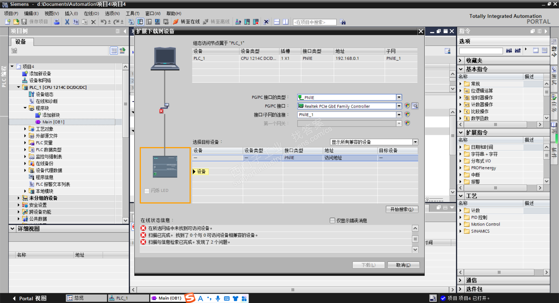Click the Upload from device icon
The height and width of the screenshot is (303, 559).
(149, 22)
